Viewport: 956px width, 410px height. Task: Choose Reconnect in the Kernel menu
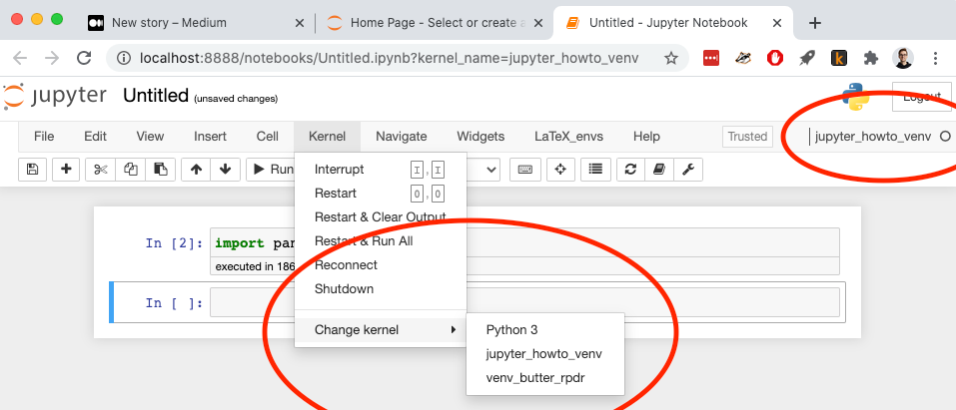point(381,265)
